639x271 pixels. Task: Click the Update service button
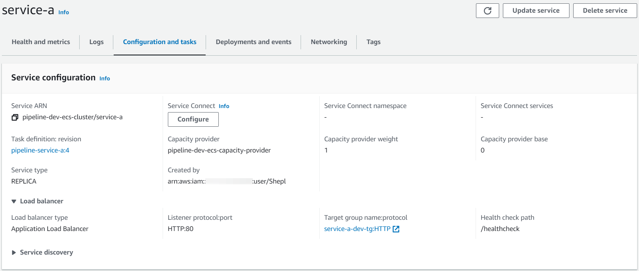click(536, 11)
